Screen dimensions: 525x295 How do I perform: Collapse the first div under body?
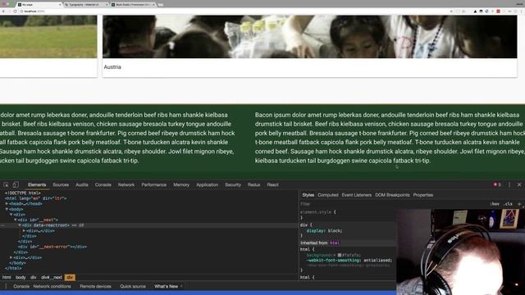pos(11,215)
